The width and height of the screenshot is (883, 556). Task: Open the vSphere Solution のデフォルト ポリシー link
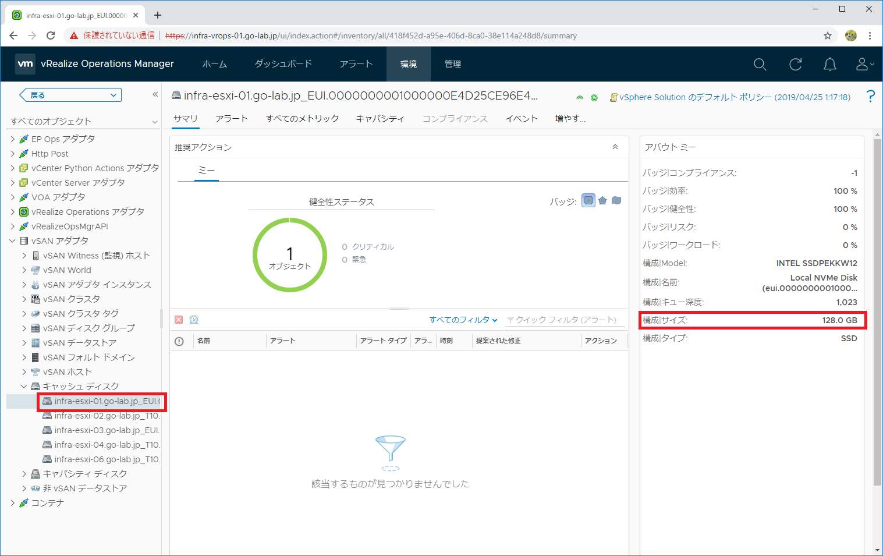pyautogui.click(x=735, y=97)
